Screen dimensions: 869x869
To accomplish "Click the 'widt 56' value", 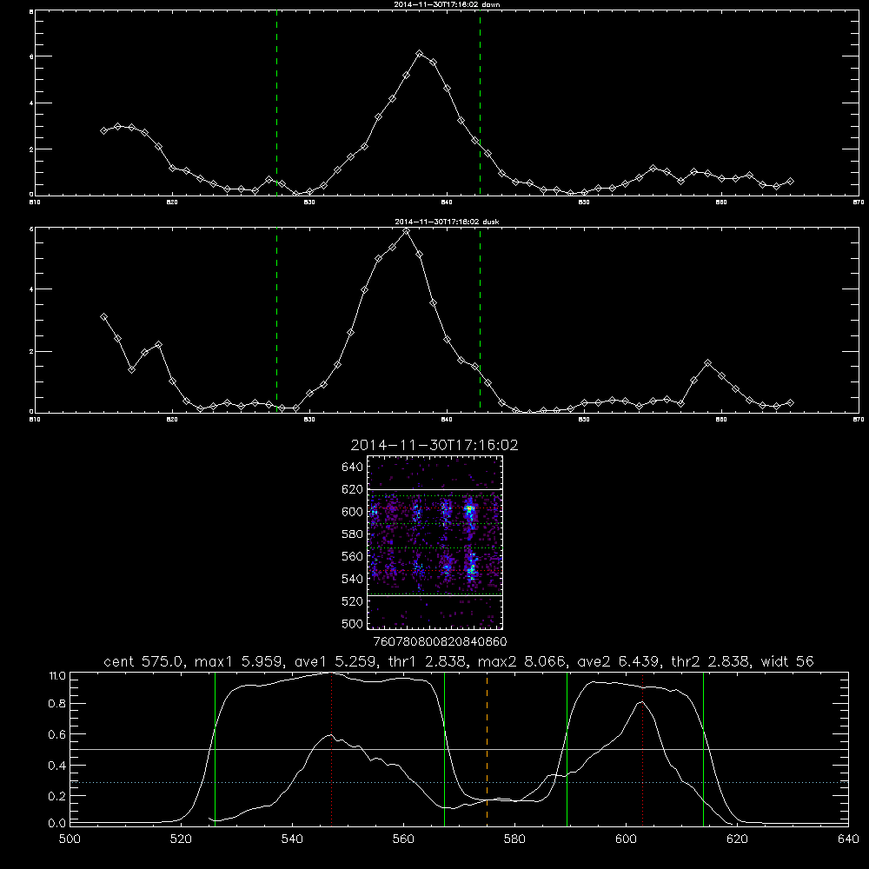I will click(x=787, y=661).
